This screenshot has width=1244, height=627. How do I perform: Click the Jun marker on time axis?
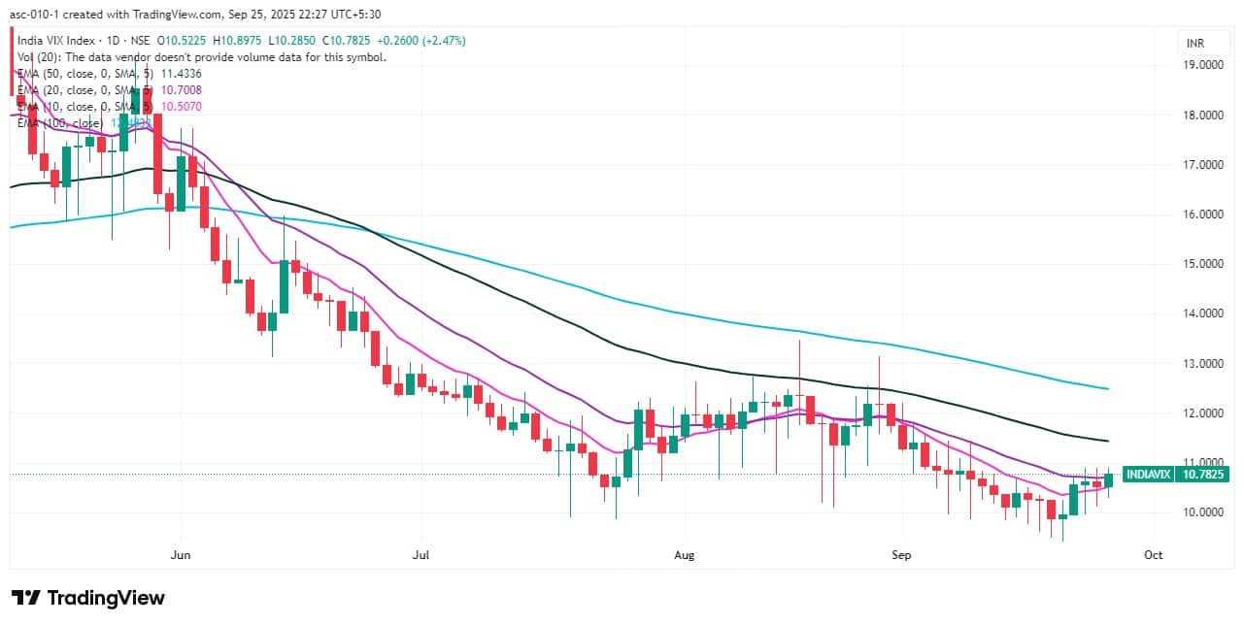click(x=181, y=556)
